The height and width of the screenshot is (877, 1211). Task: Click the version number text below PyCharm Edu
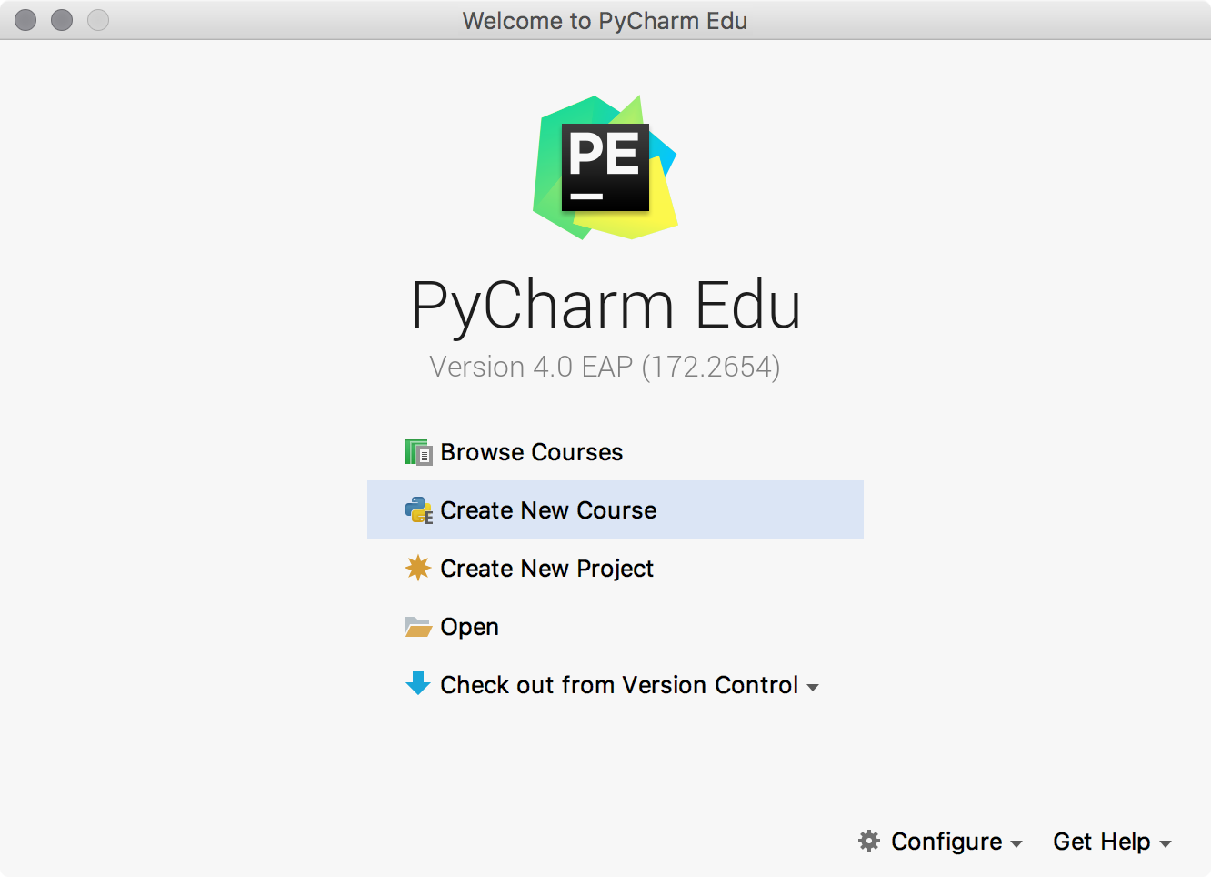tap(605, 366)
